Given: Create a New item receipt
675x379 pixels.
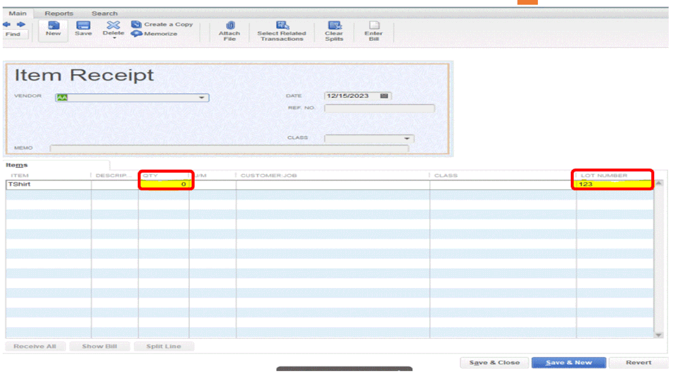Looking at the screenshot, I should point(53,30).
